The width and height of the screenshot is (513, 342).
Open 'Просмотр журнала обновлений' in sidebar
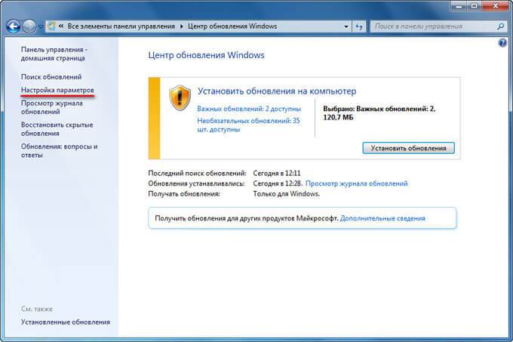(52, 107)
